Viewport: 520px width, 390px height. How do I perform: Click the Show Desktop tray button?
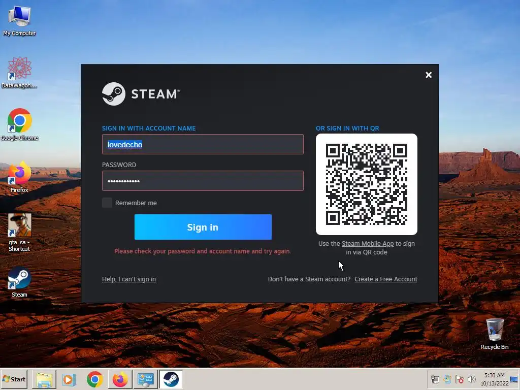click(514, 379)
